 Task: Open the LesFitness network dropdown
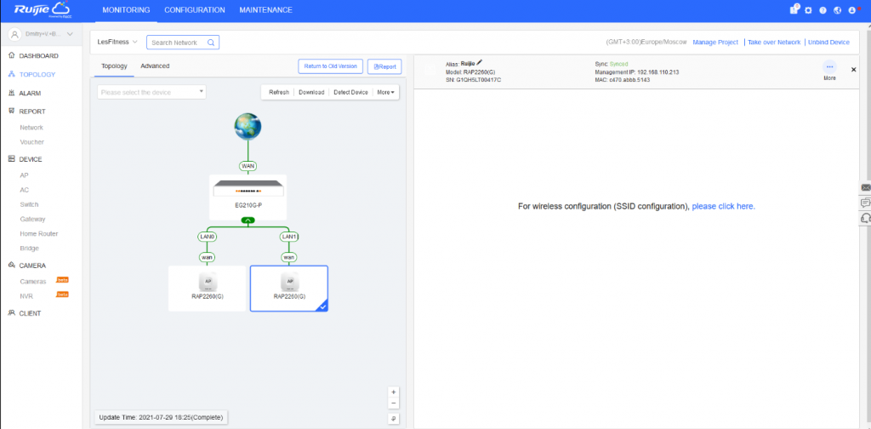tap(117, 42)
